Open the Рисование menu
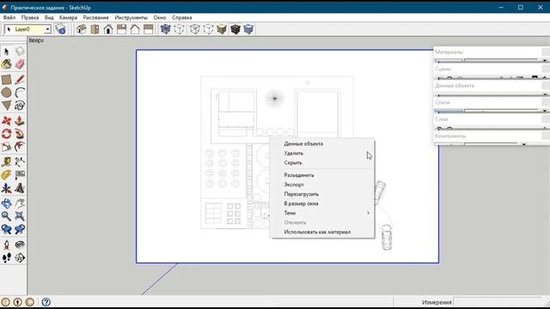Viewport: 550px width, 309px height. click(95, 17)
